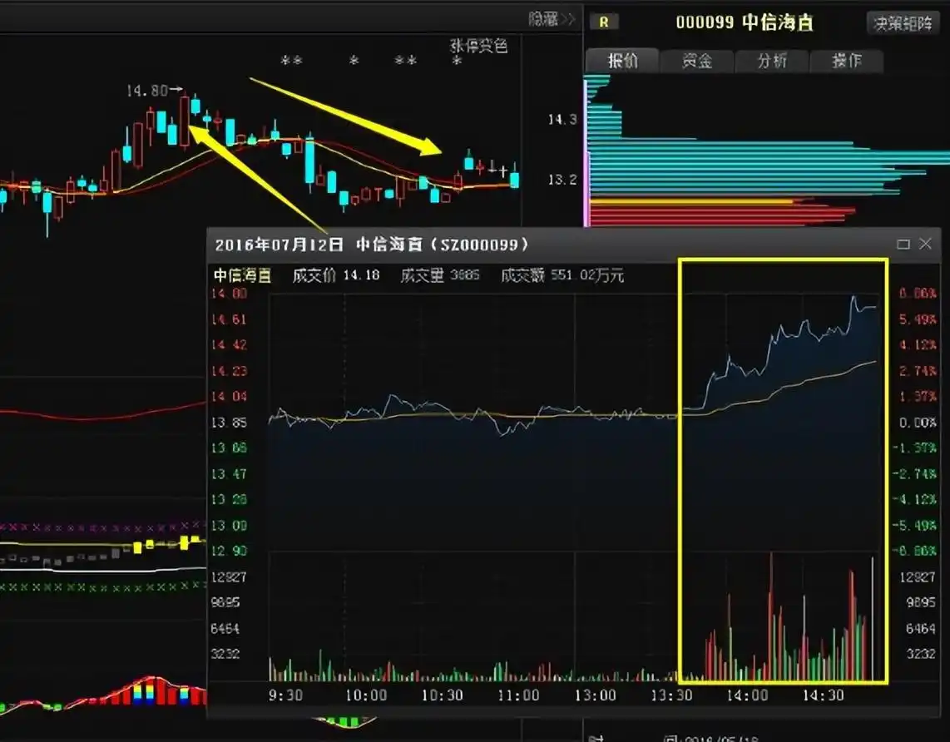Toggle the 涨停变色 limit-up color option

click(478, 46)
